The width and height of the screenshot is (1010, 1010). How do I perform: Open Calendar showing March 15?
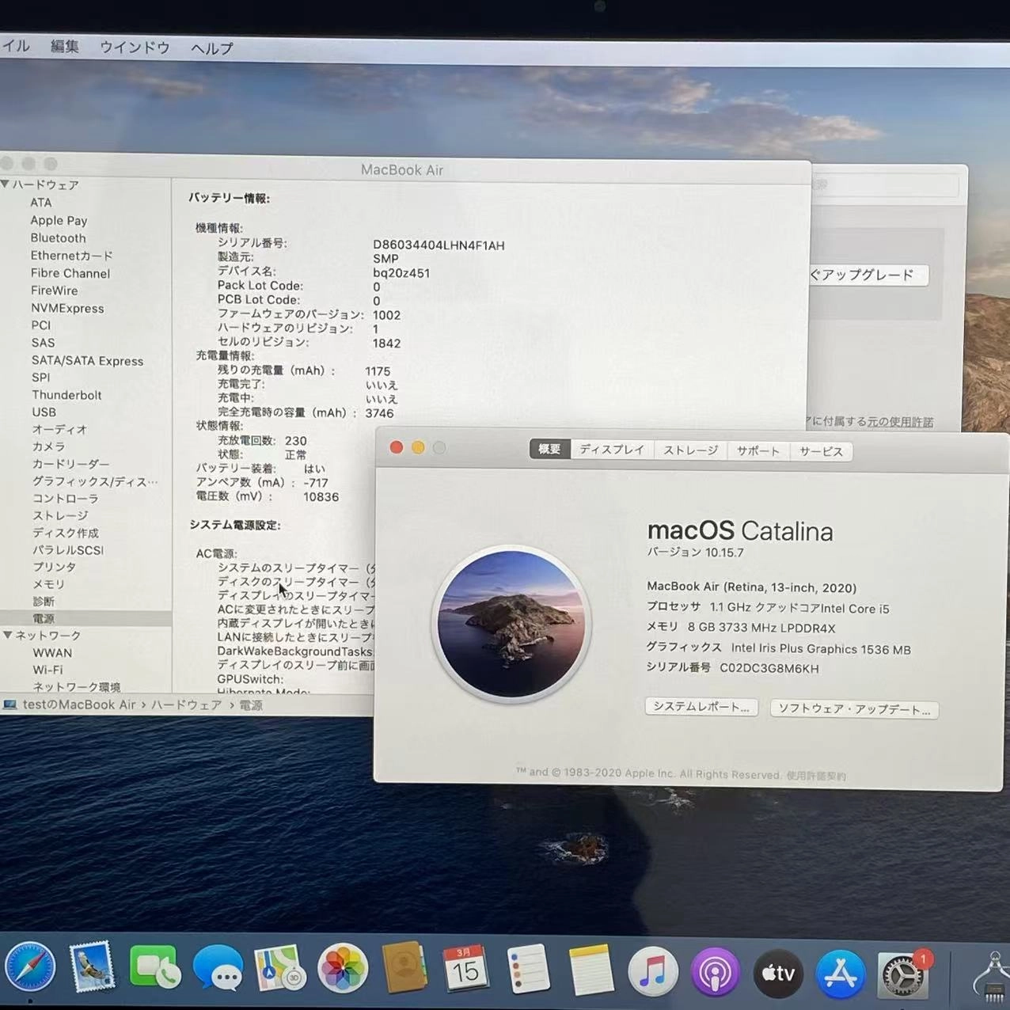click(x=466, y=968)
